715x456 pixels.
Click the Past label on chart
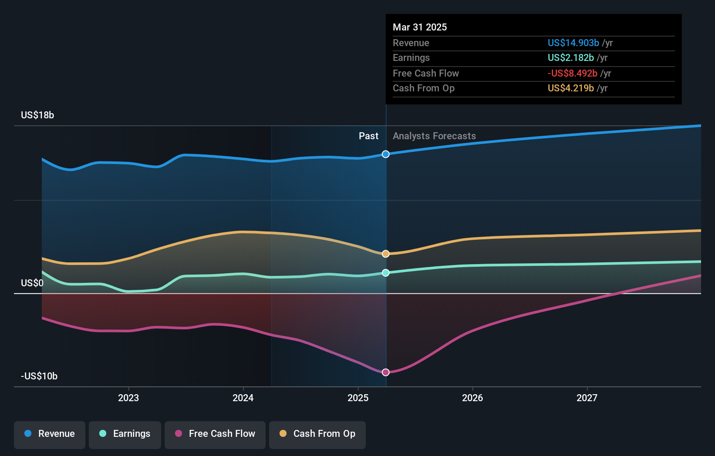click(368, 136)
